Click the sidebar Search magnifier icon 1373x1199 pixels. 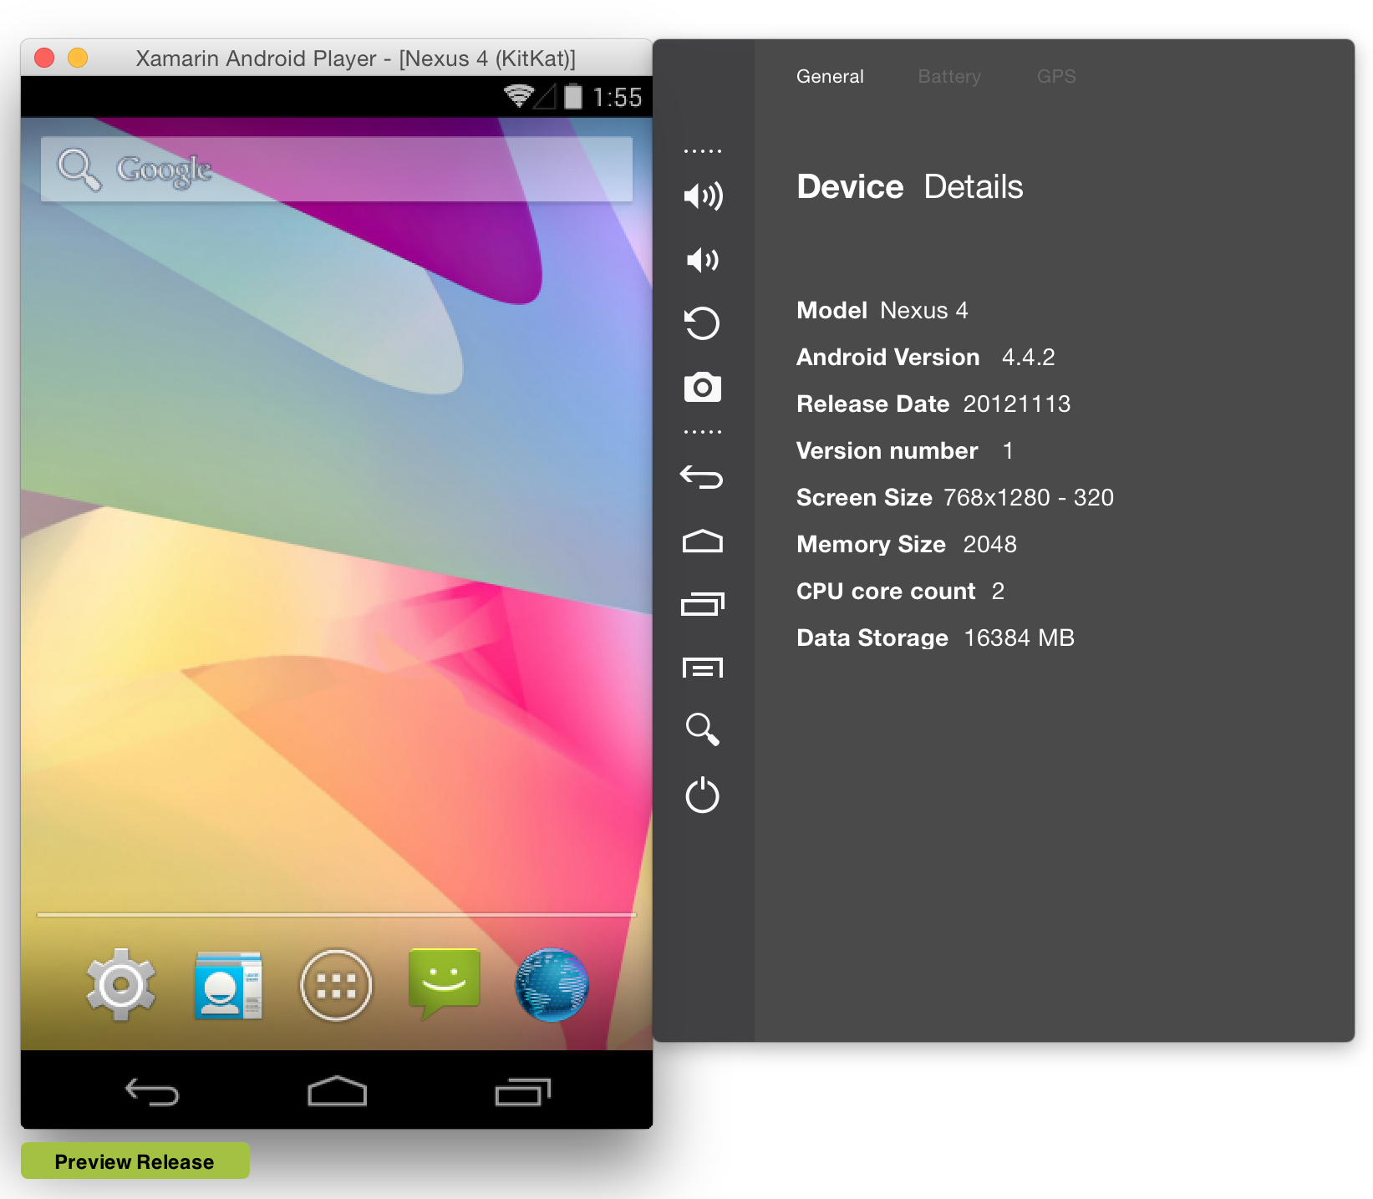[702, 729]
